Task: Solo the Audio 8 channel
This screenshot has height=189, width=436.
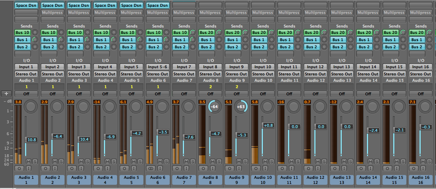Action: click(219, 161)
